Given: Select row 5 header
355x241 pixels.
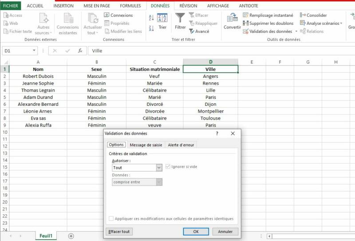Looking at the screenshot, I should 4,97.
